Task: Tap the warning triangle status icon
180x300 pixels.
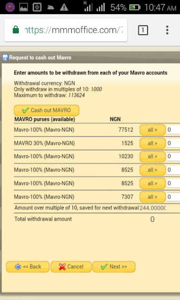Action: tap(64, 7)
